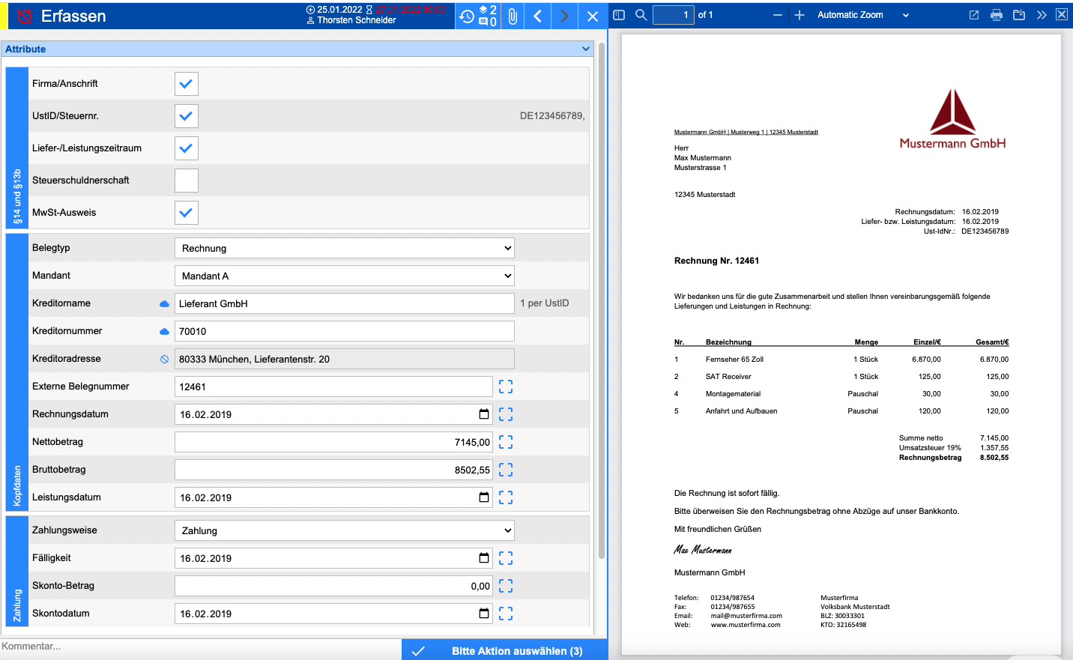Screen dimensions: 1073x660
Task: Open PDF in new window icon
Action: [974, 15]
